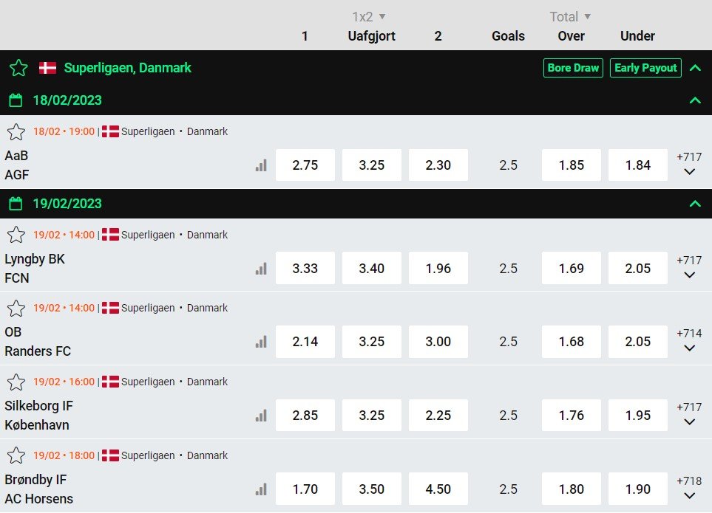Click calendar icon beside 18/02/2023

(x=17, y=100)
